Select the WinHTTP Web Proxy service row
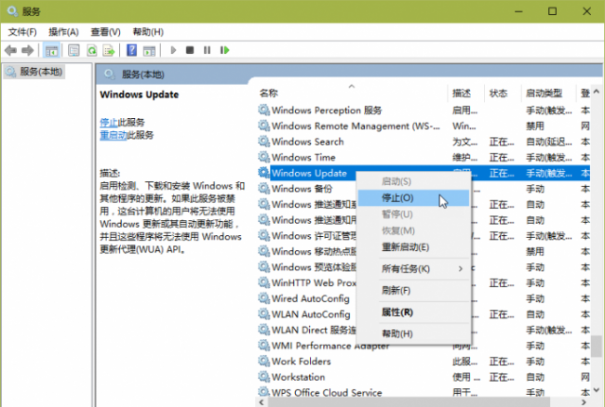 423,282
